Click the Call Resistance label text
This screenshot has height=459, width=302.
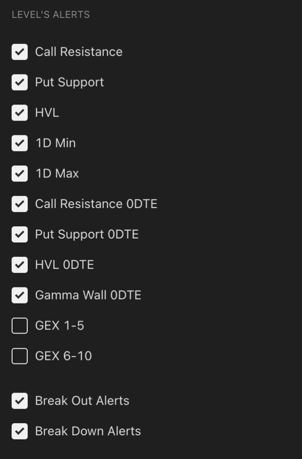pos(78,52)
